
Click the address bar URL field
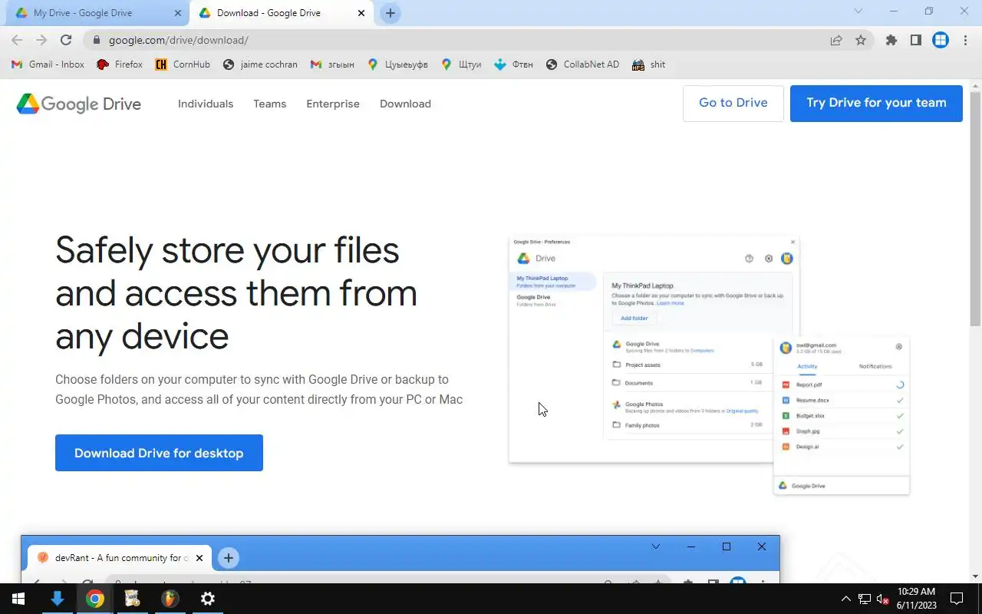[x=460, y=40]
